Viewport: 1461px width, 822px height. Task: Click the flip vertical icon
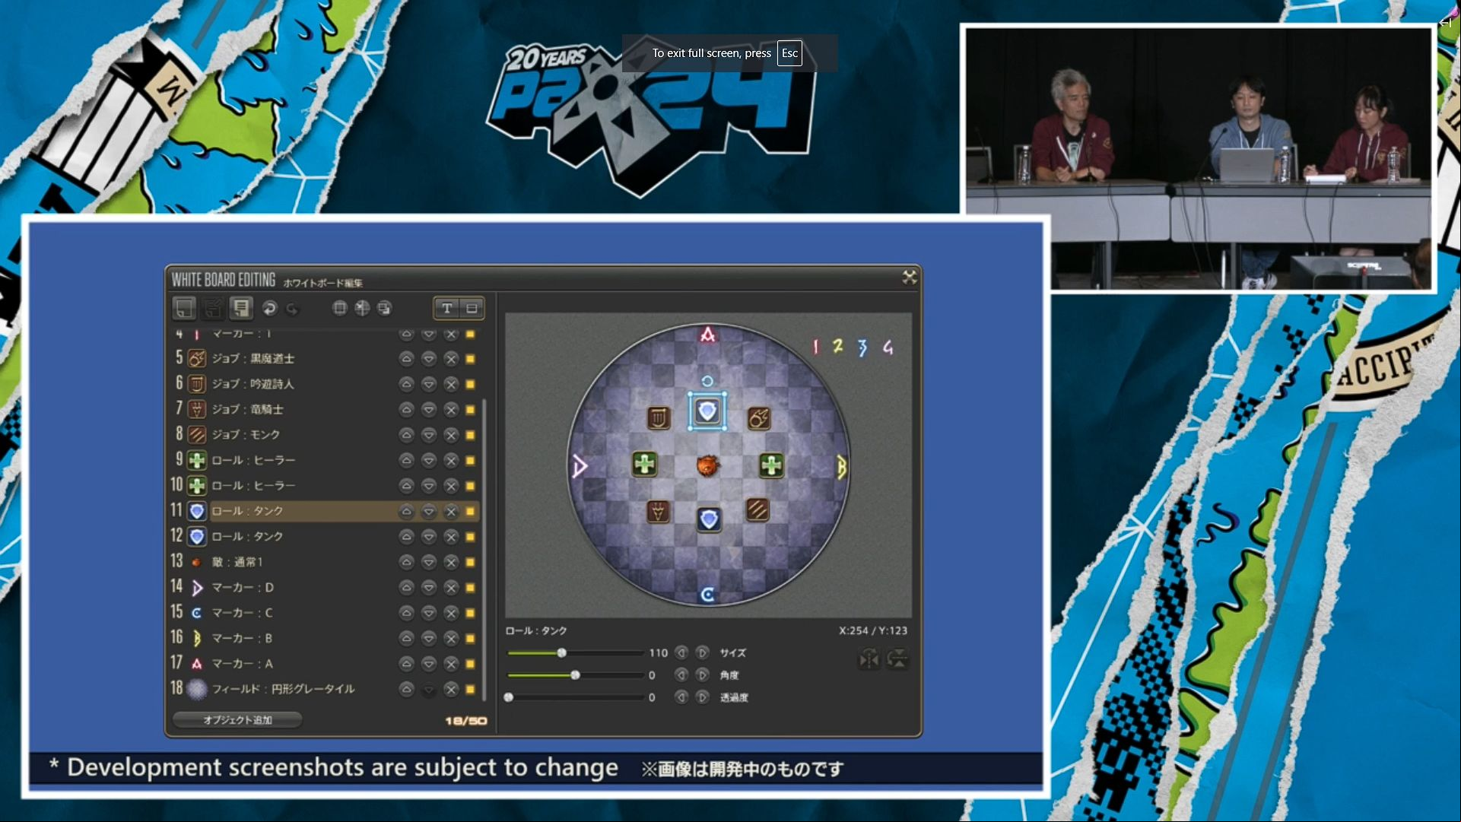[x=897, y=659]
